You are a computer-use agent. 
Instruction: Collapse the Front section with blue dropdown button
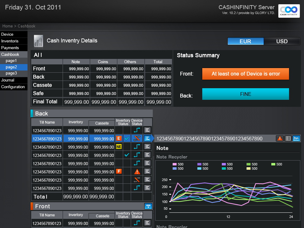(x=148, y=206)
